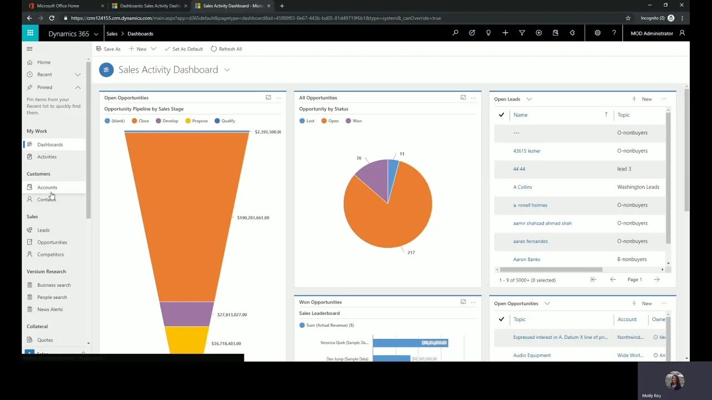The image size is (712, 400).
Task: Toggle the hamburger site map menu
Action: tap(29, 49)
